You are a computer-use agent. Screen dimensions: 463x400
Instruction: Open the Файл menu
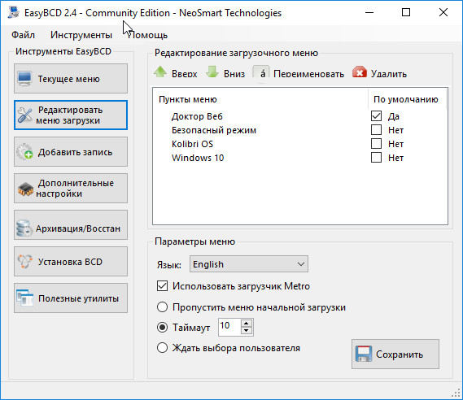coord(23,35)
